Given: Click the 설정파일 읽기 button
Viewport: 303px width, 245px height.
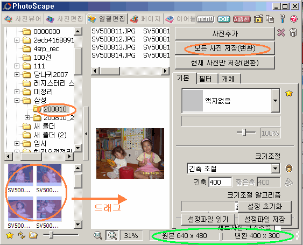Looking at the screenshot, I should point(208,220).
